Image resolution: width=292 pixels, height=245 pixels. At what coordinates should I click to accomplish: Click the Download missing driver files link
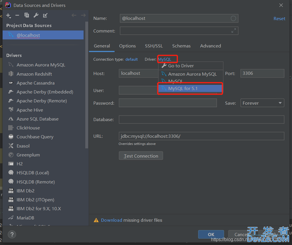pos(112,220)
